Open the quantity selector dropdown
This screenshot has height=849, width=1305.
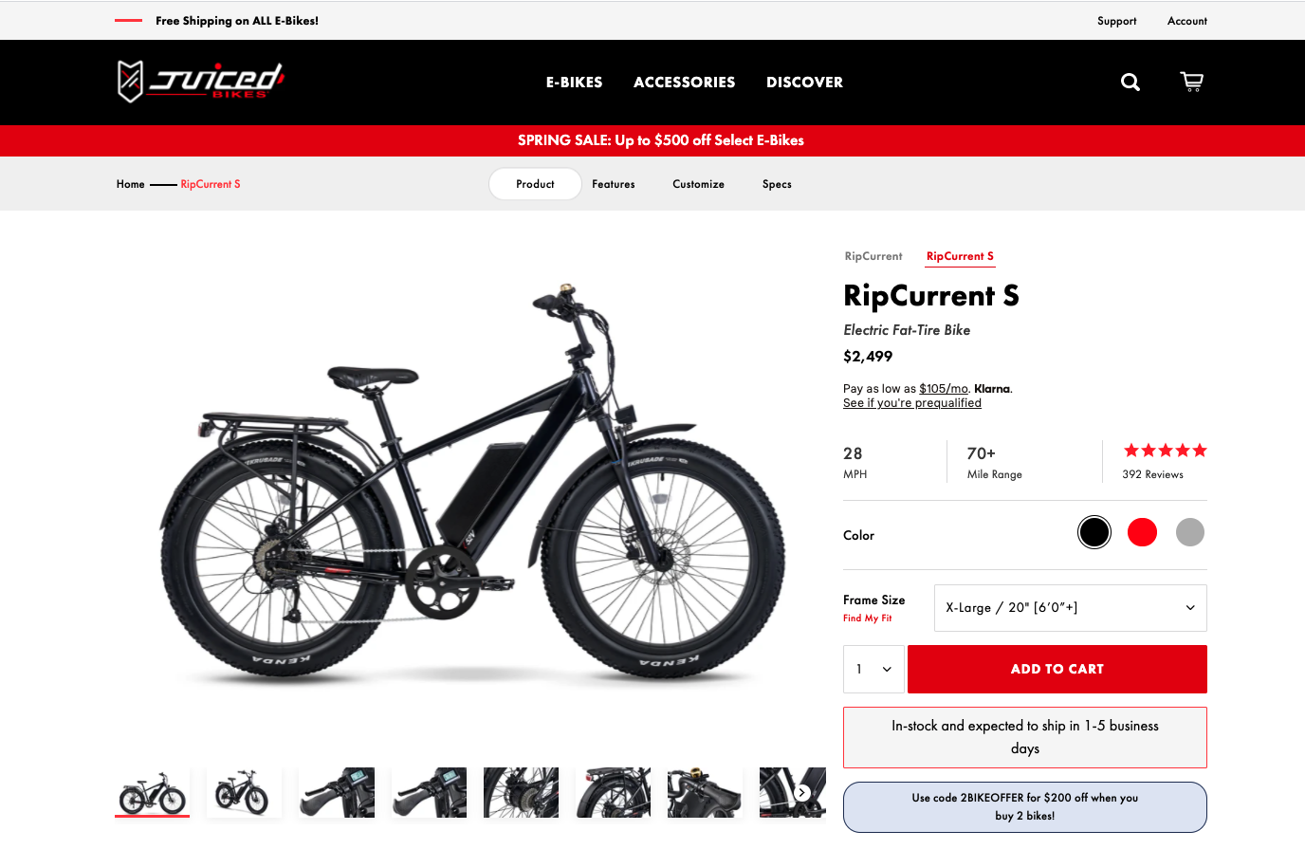[873, 669]
